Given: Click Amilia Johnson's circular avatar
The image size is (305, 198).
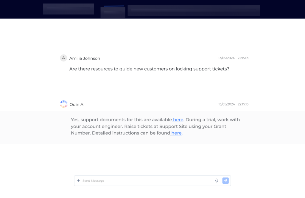Looking at the screenshot, I should [63, 58].
